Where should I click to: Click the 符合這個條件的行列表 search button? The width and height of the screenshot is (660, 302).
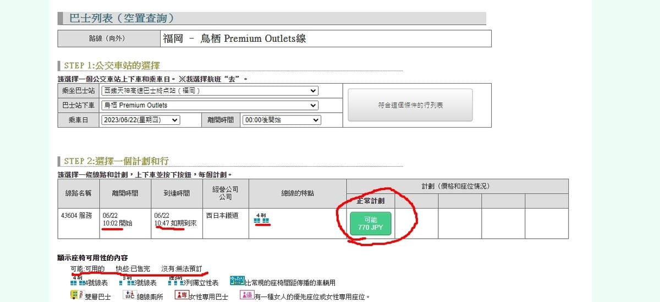[x=410, y=105]
